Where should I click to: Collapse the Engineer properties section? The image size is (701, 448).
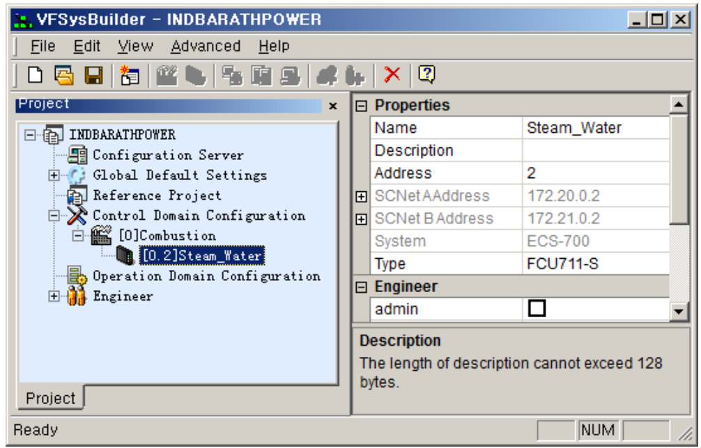(361, 287)
